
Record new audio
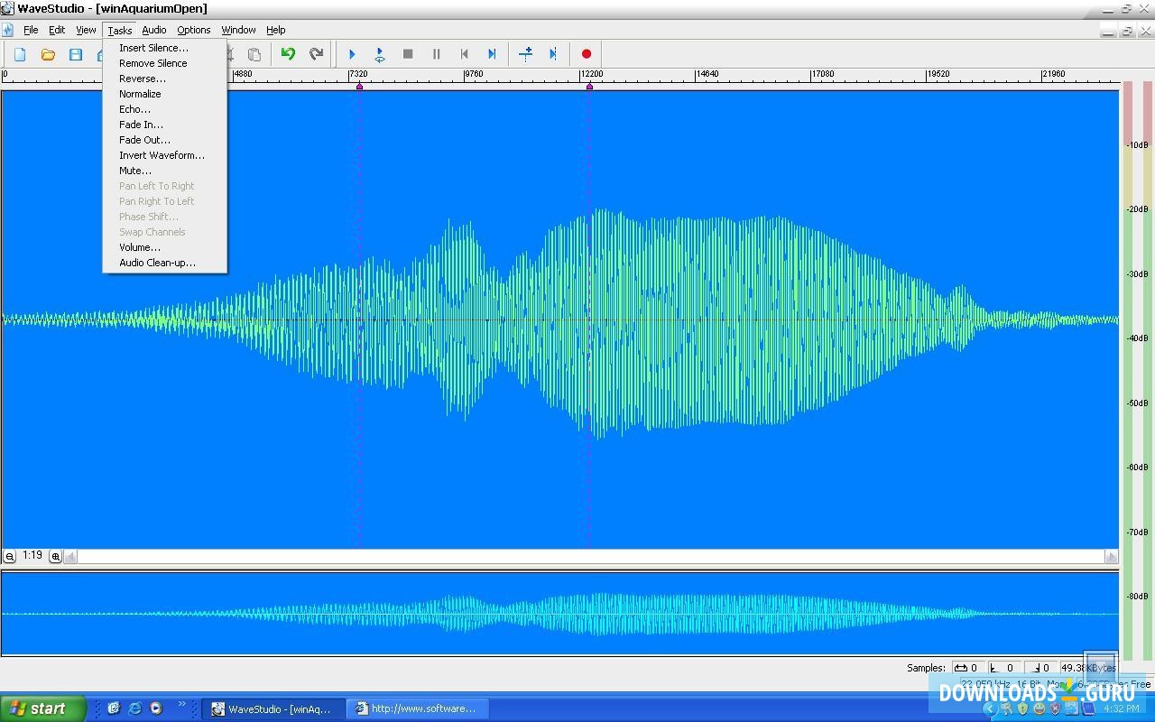587,54
